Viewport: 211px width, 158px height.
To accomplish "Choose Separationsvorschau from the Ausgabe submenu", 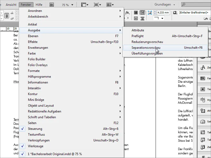I will tap(165, 48).
